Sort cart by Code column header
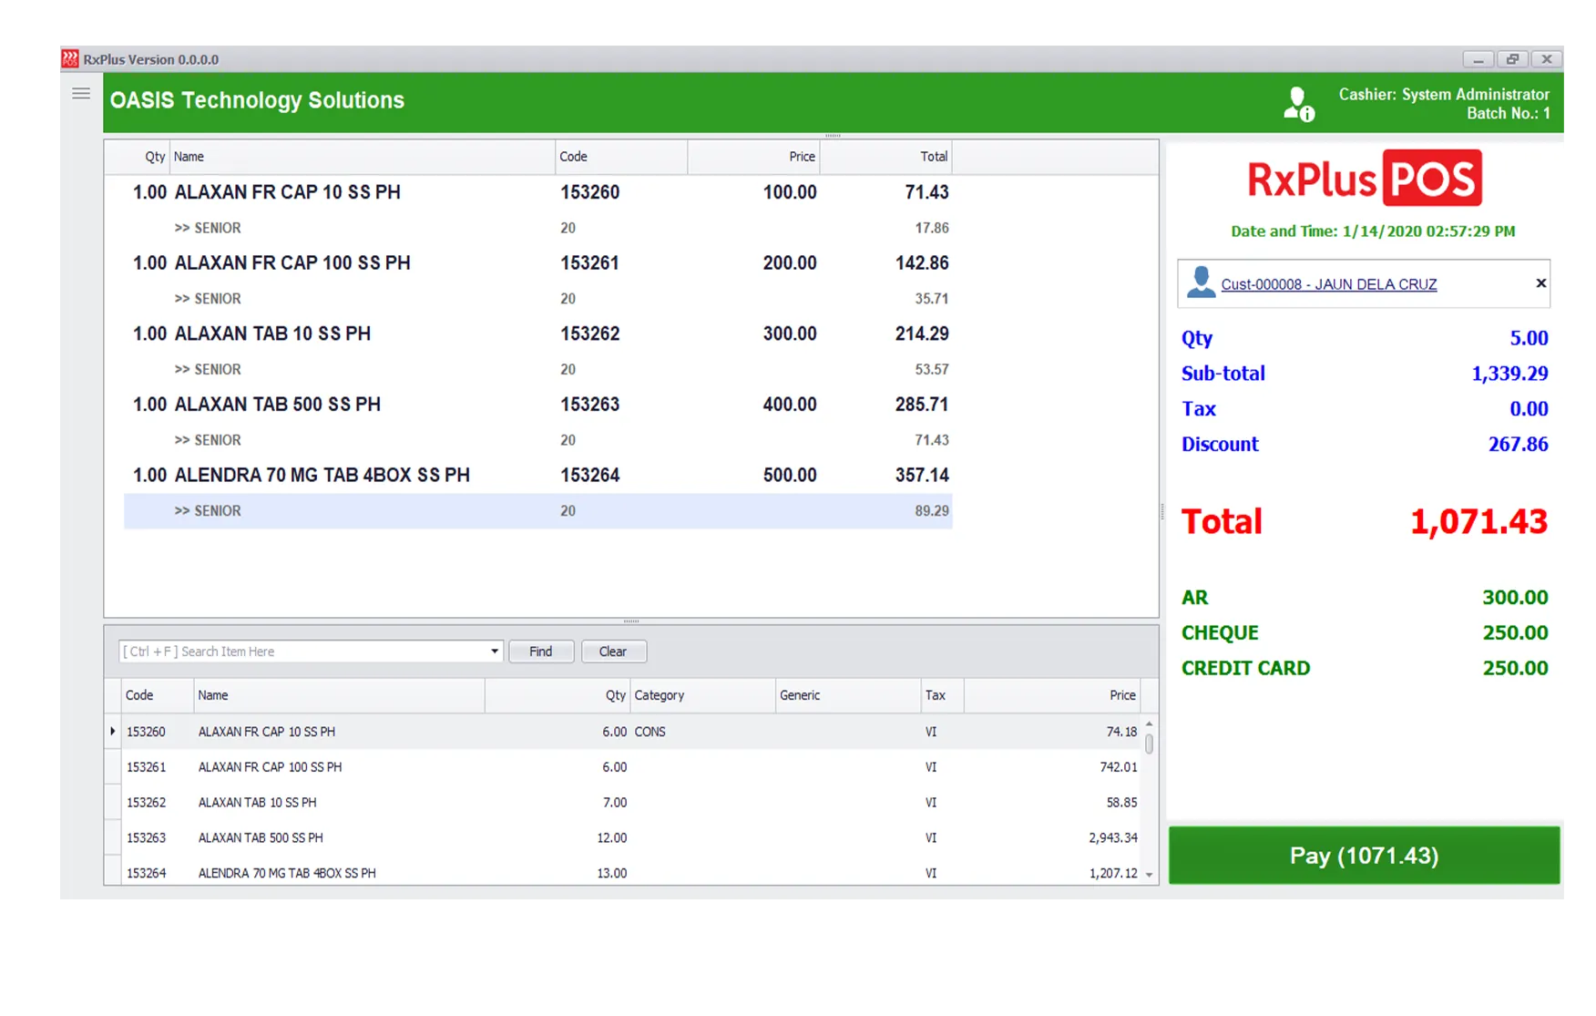1596x1016 pixels. click(x=621, y=157)
